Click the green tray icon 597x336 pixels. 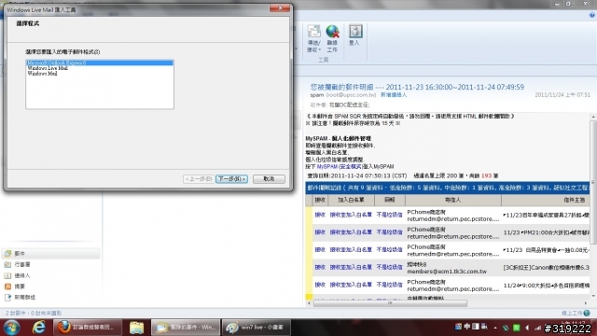click(516, 328)
